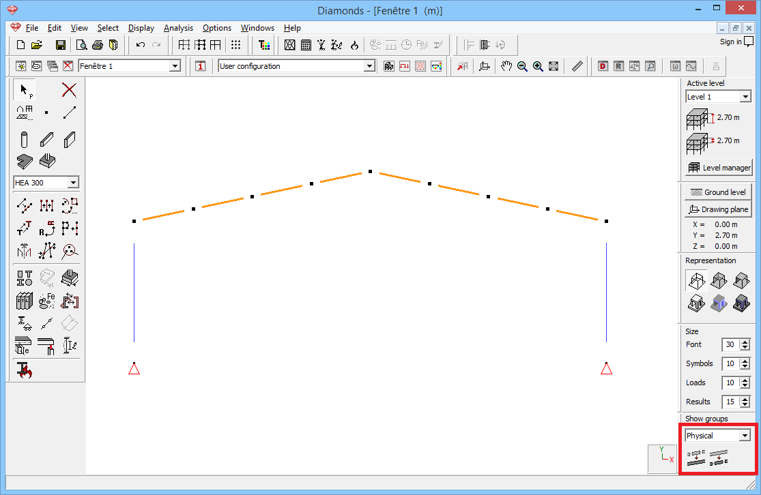Image resolution: width=761 pixels, height=495 pixels.
Task: Click the Drawing plane button
Action: tap(719, 209)
